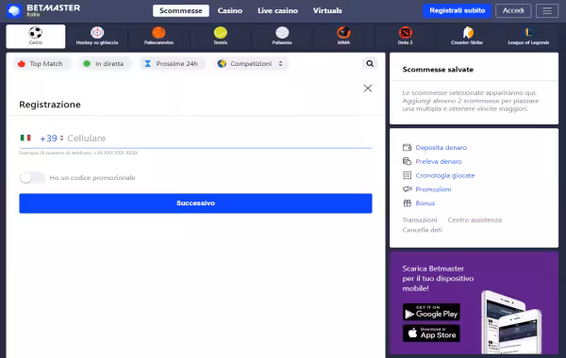The width and height of the screenshot is (566, 358).
Task: Select the MMA sport icon
Action: click(x=343, y=33)
